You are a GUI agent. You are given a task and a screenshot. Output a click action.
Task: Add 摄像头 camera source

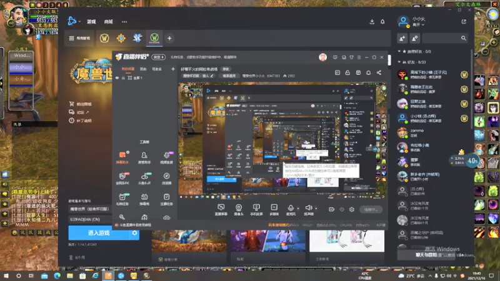pyautogui.click(x=239, y=210)
